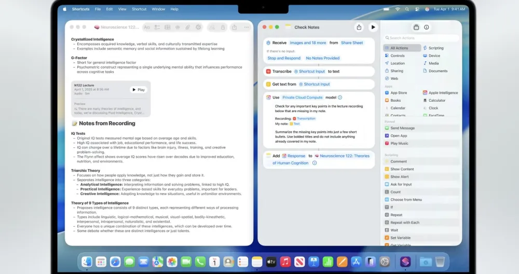The width and height of the screenshot is (519, 274).
Task: Add the Show Content action
Action: (x=421, y=169)
